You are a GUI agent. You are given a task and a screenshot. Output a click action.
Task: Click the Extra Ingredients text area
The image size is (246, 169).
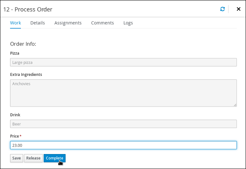(x=123, y=93)
